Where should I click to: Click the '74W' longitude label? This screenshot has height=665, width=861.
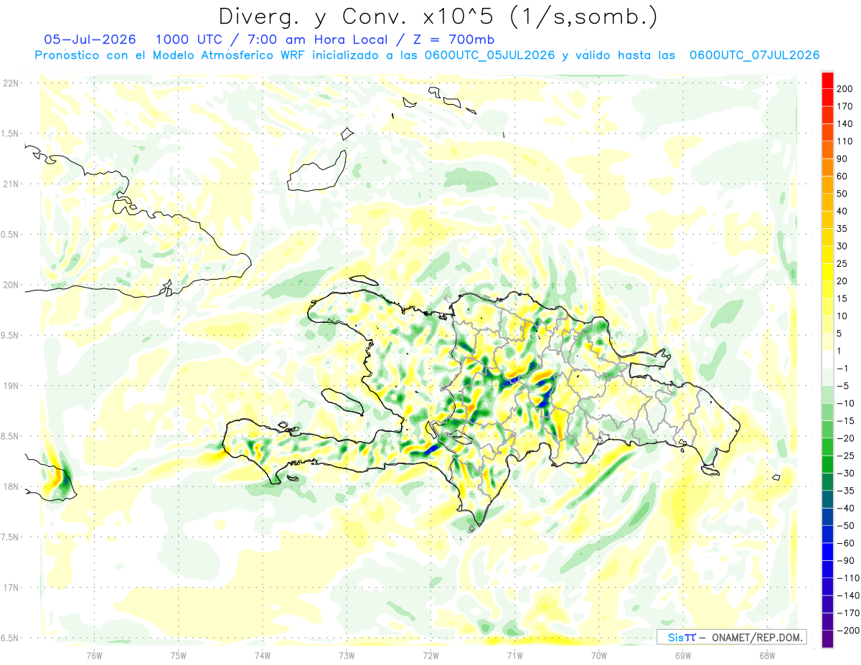pyautogui.click(x=262, y=655)
